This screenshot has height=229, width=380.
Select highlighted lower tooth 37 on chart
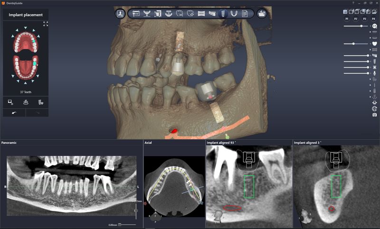35,63
